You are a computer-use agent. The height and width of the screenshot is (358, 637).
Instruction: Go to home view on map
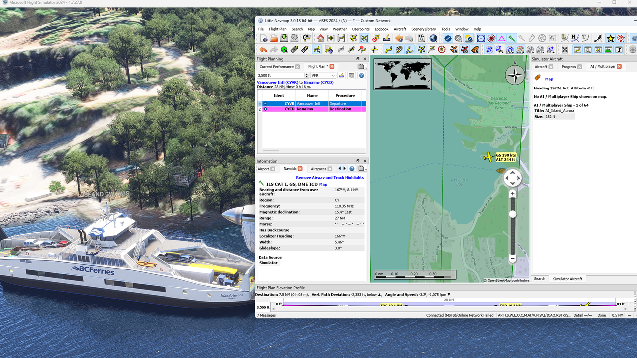click(x=320, y=38)
